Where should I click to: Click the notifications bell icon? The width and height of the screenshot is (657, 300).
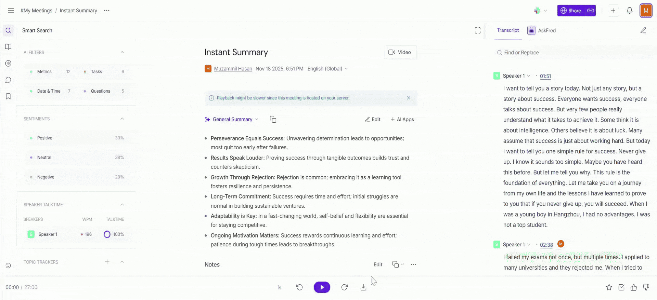[x=630, y=11]
